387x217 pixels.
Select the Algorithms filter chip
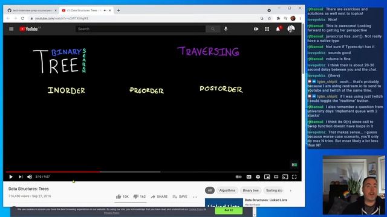227,190
